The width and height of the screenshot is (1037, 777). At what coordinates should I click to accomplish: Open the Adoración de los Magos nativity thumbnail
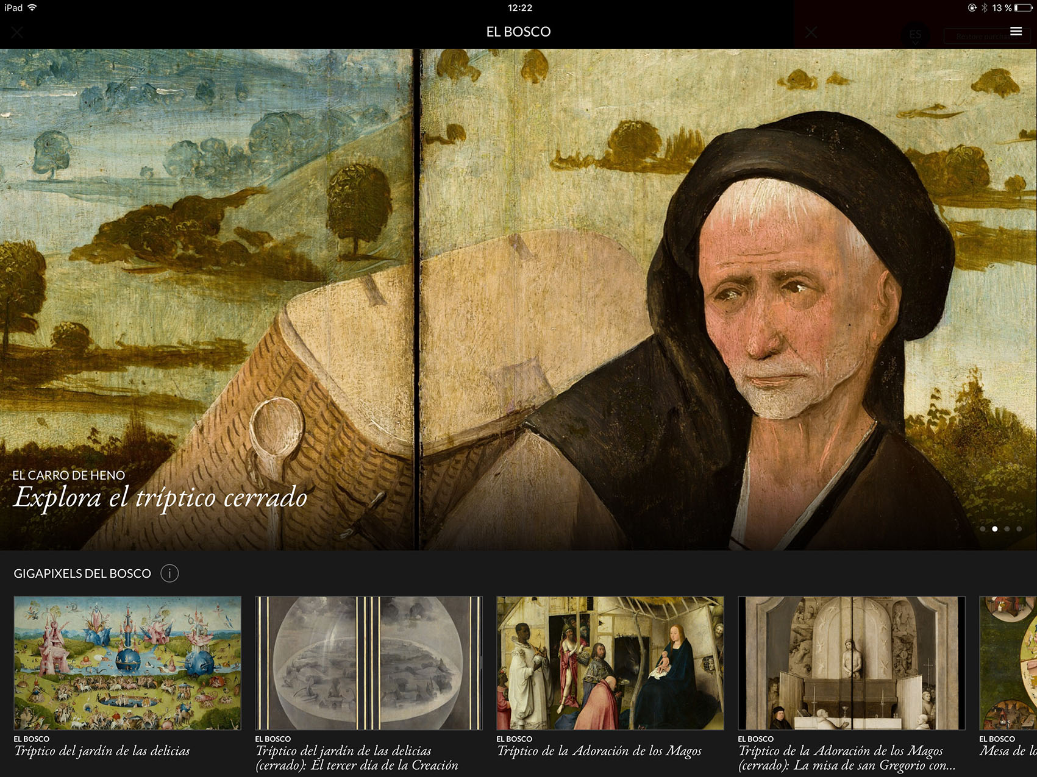click(610, 663)
